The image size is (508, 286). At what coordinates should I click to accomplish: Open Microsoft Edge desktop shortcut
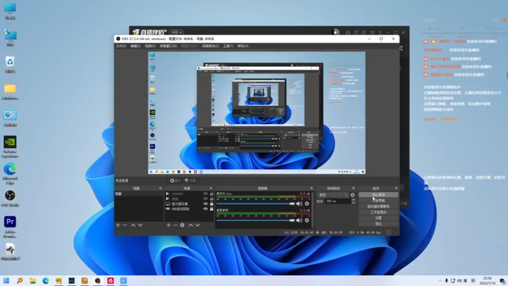click(10, 174)
